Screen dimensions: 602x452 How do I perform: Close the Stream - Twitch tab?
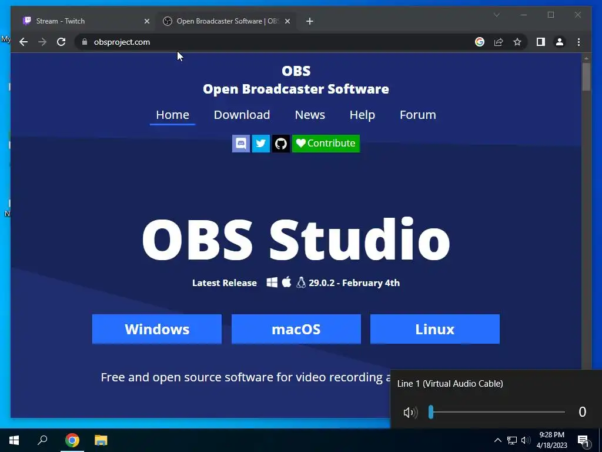(x=146, y=21)
